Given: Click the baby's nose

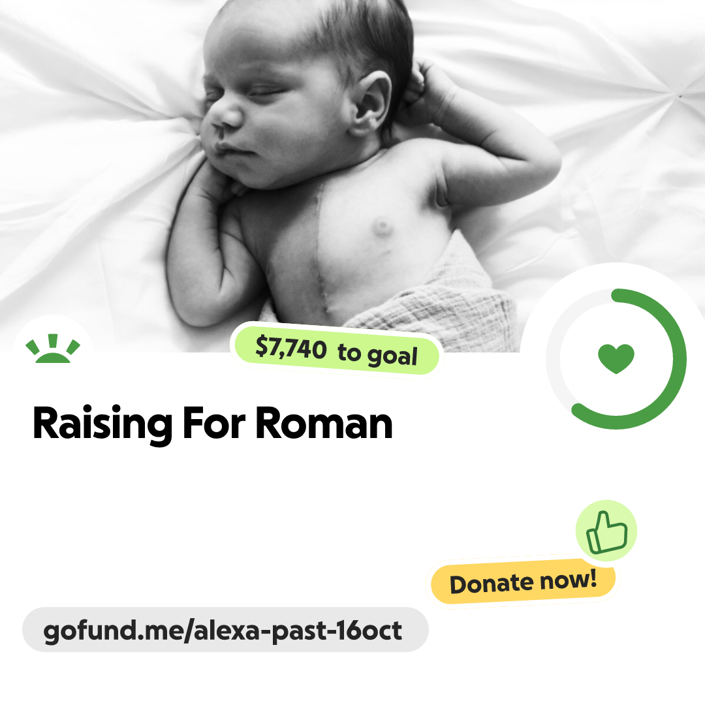Looking at the screenshot, I should click(225, 116).
